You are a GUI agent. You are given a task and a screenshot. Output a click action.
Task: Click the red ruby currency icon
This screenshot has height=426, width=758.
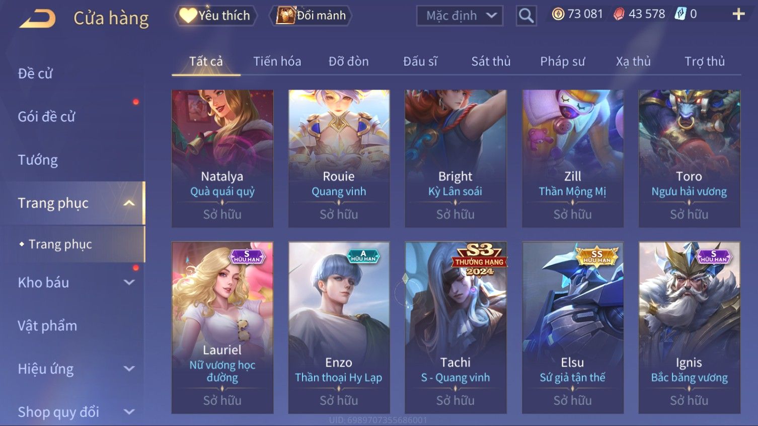coord(619,14)
